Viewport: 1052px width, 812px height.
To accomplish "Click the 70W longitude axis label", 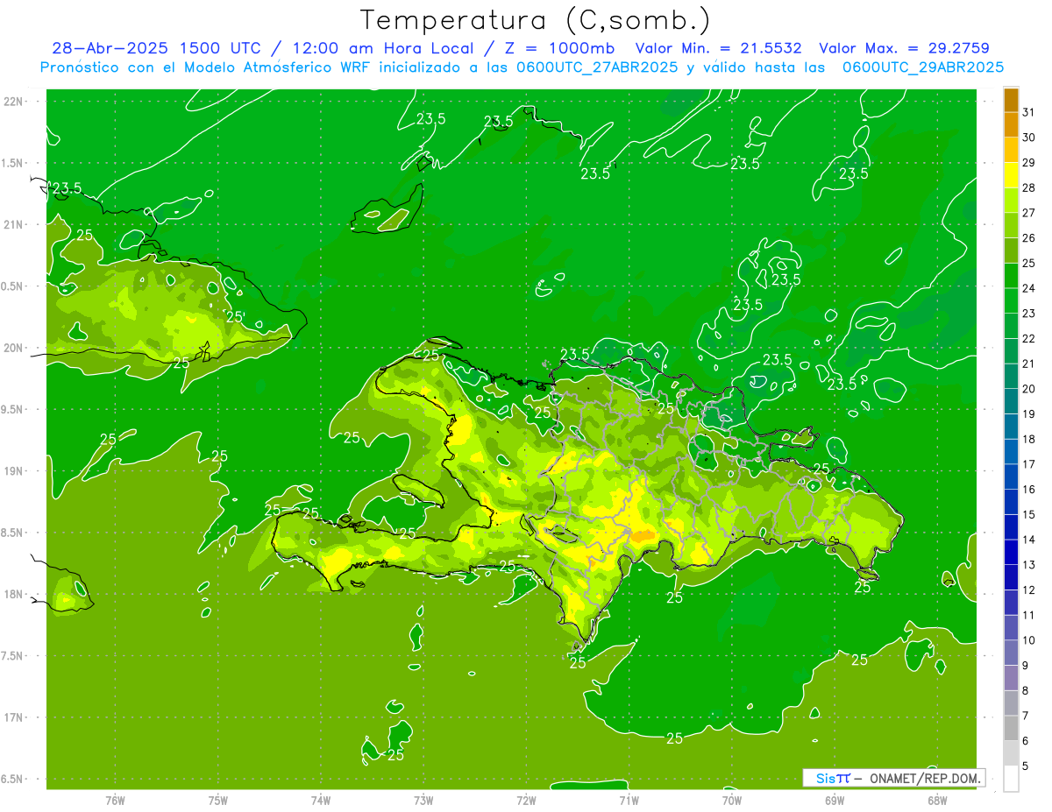I will [732, 800].
